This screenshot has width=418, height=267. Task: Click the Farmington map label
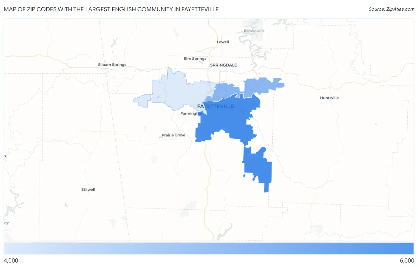191,113
